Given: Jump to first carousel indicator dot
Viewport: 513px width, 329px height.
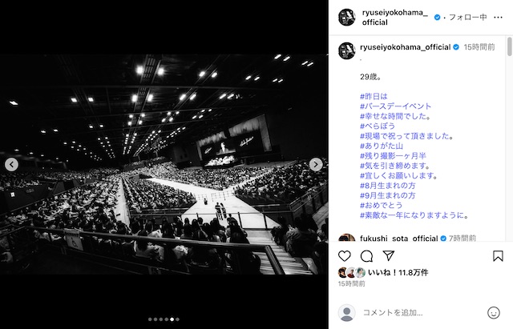Looking at the screenshot, I should [150, 319].
